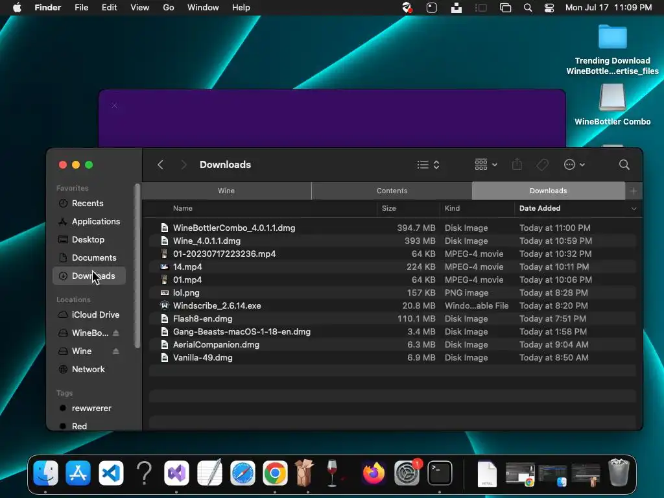
Task: Go back with the Finder back arrow
Action: click(x=161, y=165)
